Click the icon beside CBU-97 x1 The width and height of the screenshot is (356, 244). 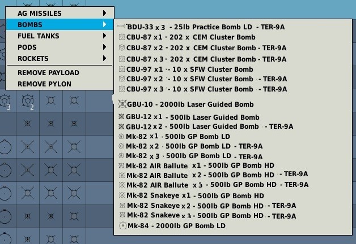(122, 69)
